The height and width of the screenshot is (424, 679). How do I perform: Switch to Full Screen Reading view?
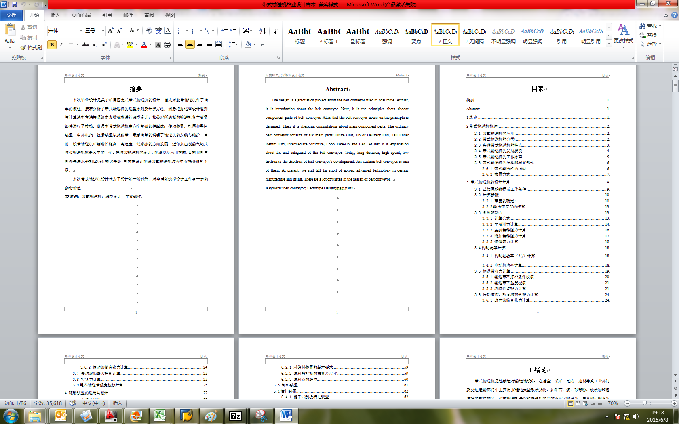coord(578,403)
